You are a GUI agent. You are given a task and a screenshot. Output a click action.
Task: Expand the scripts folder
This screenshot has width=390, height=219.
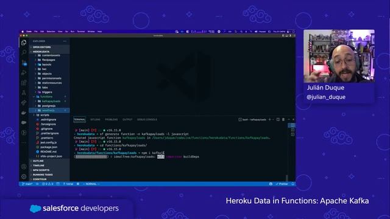pos(49,115)
